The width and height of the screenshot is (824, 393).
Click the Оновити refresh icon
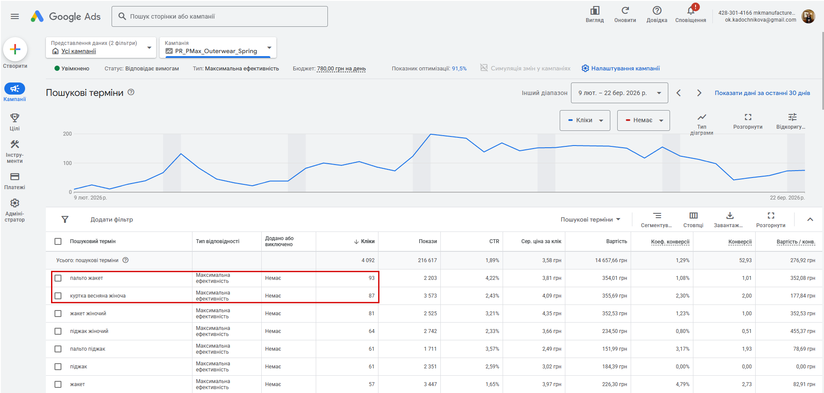point(625,11)
